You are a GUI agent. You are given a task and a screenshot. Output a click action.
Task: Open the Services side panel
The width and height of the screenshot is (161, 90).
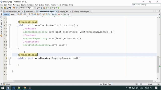1,23
